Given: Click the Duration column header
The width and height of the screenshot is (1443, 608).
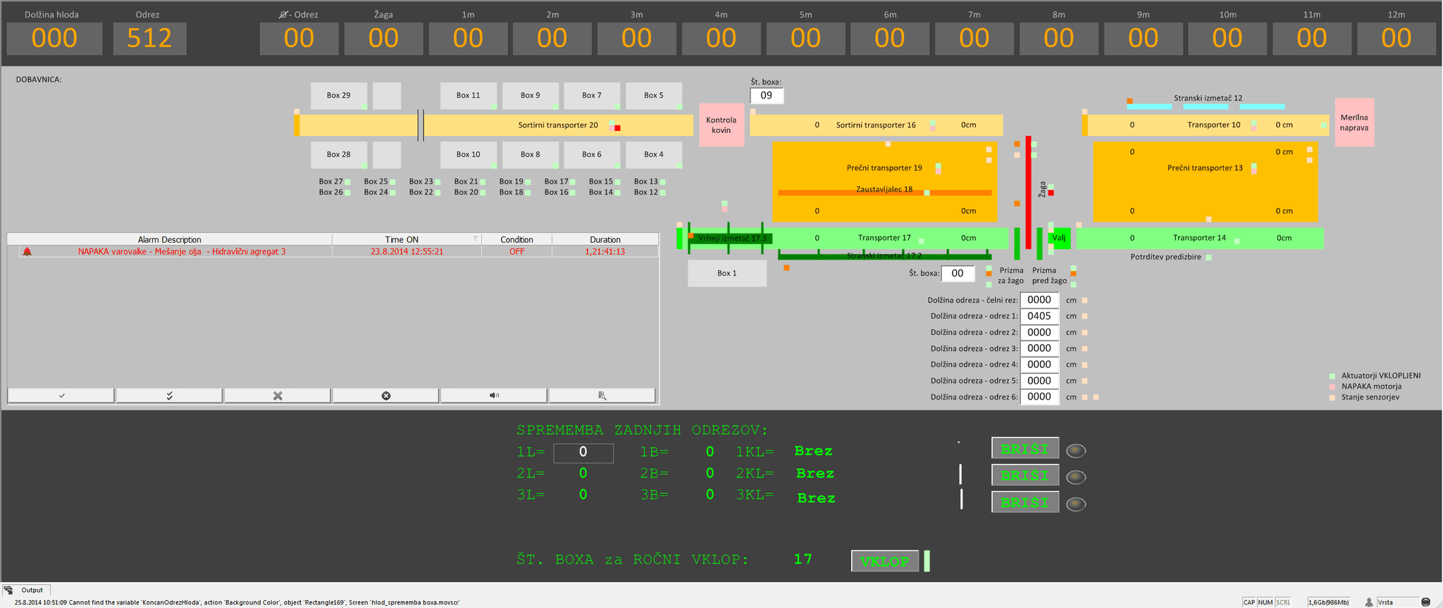Looking at the screenshot, I should [x=605, y=240].
